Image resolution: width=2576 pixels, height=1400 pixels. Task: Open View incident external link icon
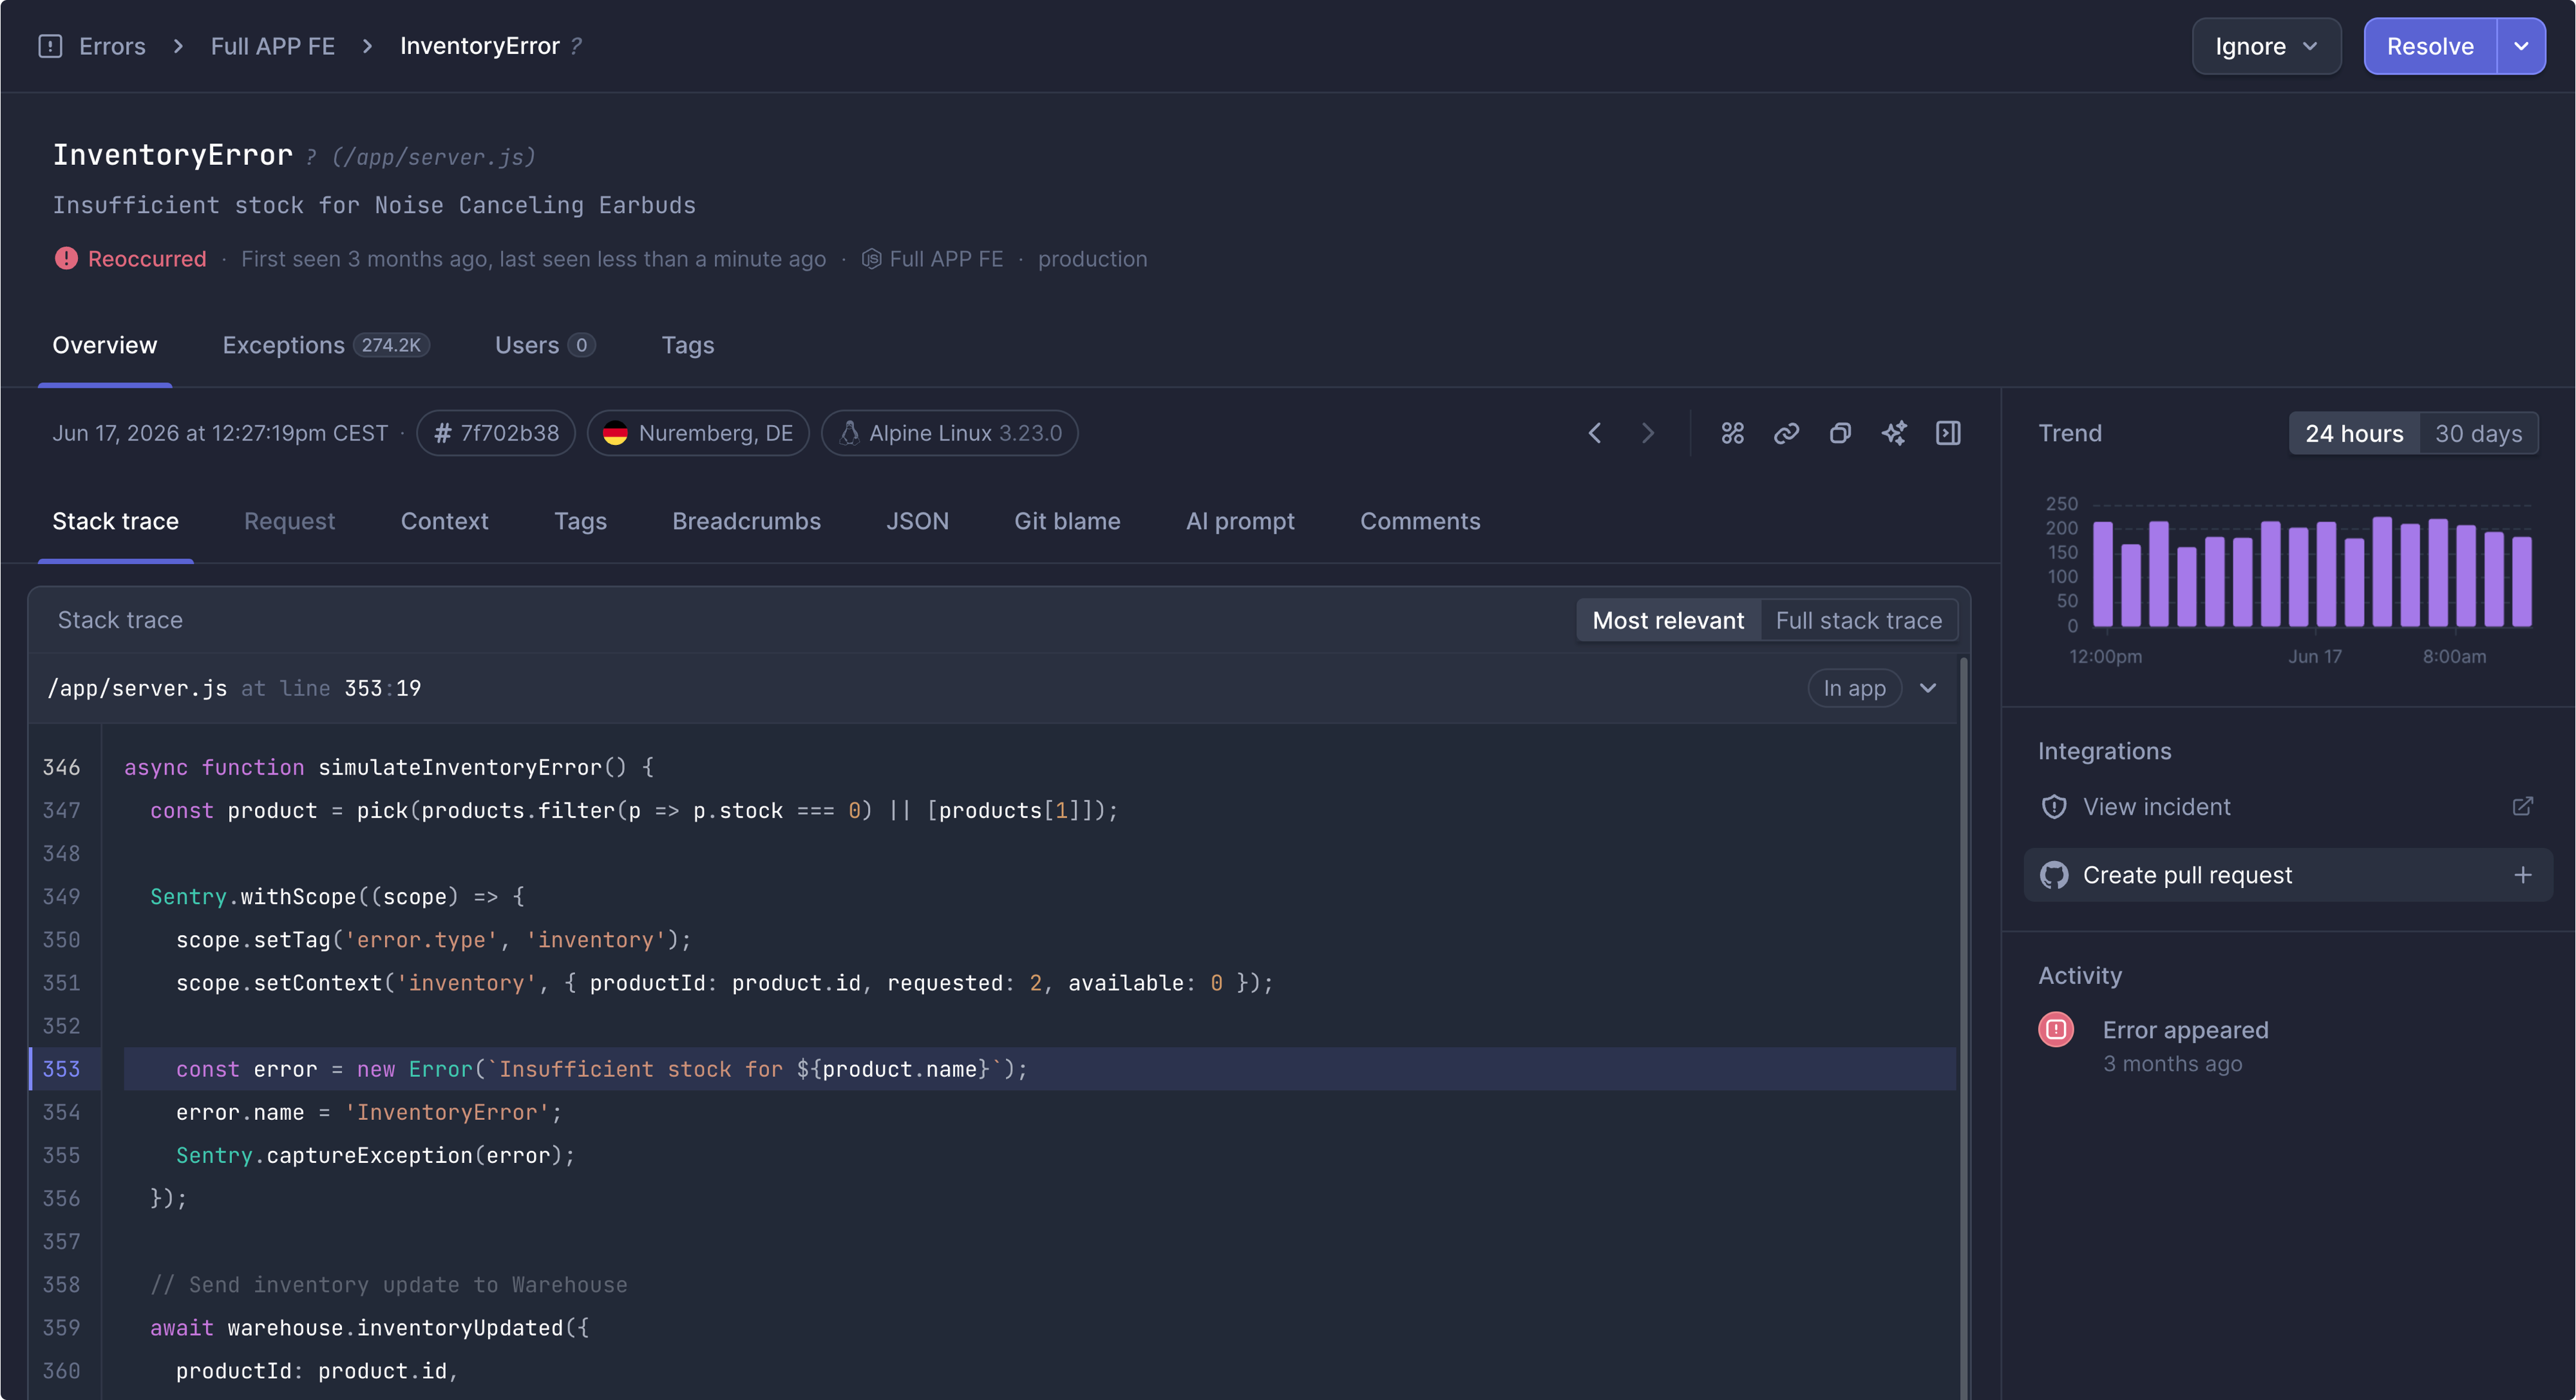[x=2523, y=806]
